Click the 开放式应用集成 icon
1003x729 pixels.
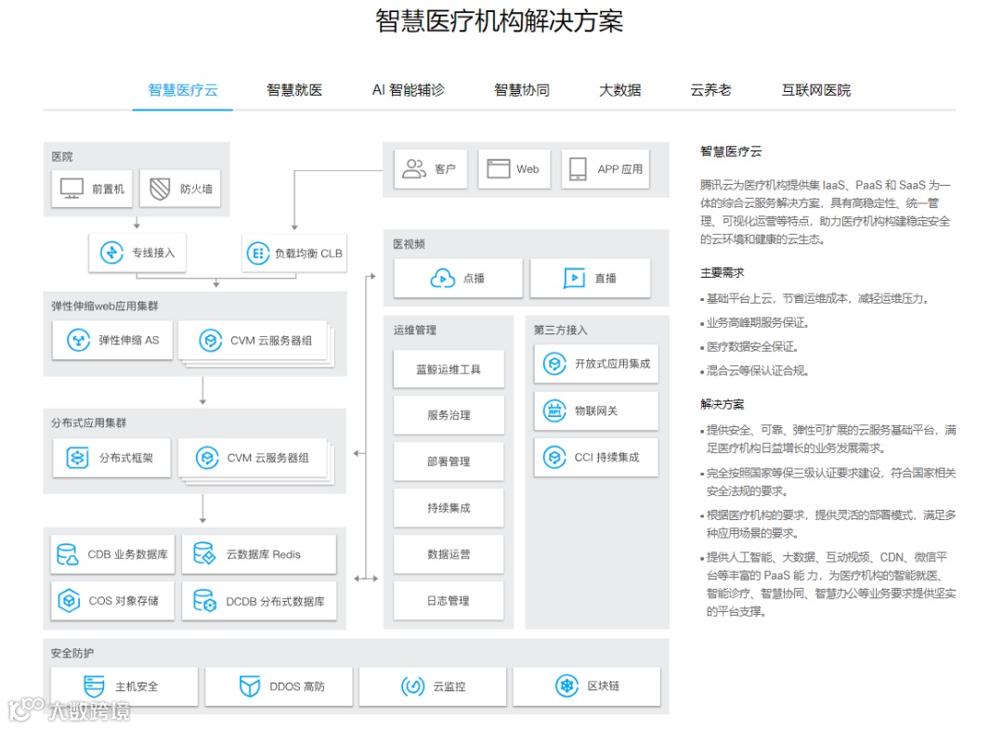[554, 364]
